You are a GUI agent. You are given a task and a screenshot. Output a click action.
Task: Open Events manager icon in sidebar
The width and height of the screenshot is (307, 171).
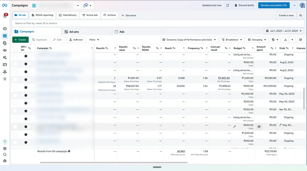[x=5, y=72]
